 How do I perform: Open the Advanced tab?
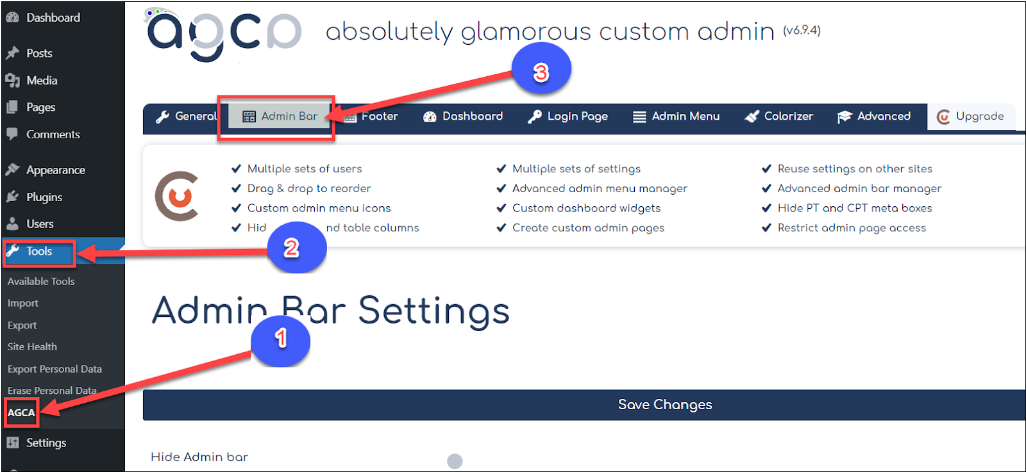[x=874, y=117]
